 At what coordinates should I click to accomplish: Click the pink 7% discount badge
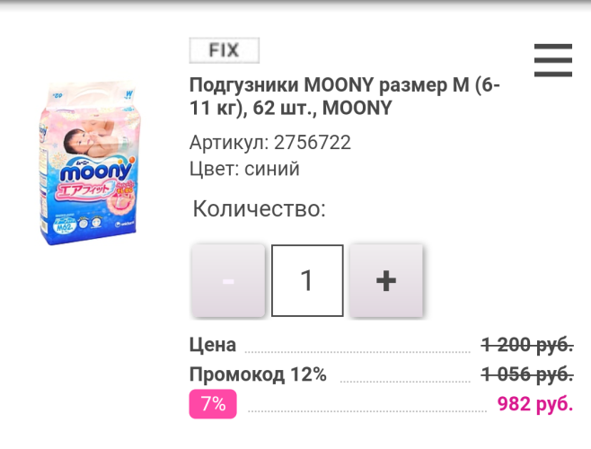pos(213,404)
